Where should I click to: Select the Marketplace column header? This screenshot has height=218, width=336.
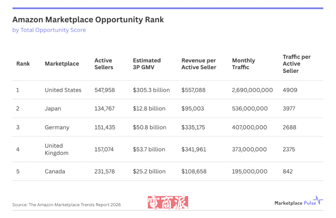coord(62,64)
